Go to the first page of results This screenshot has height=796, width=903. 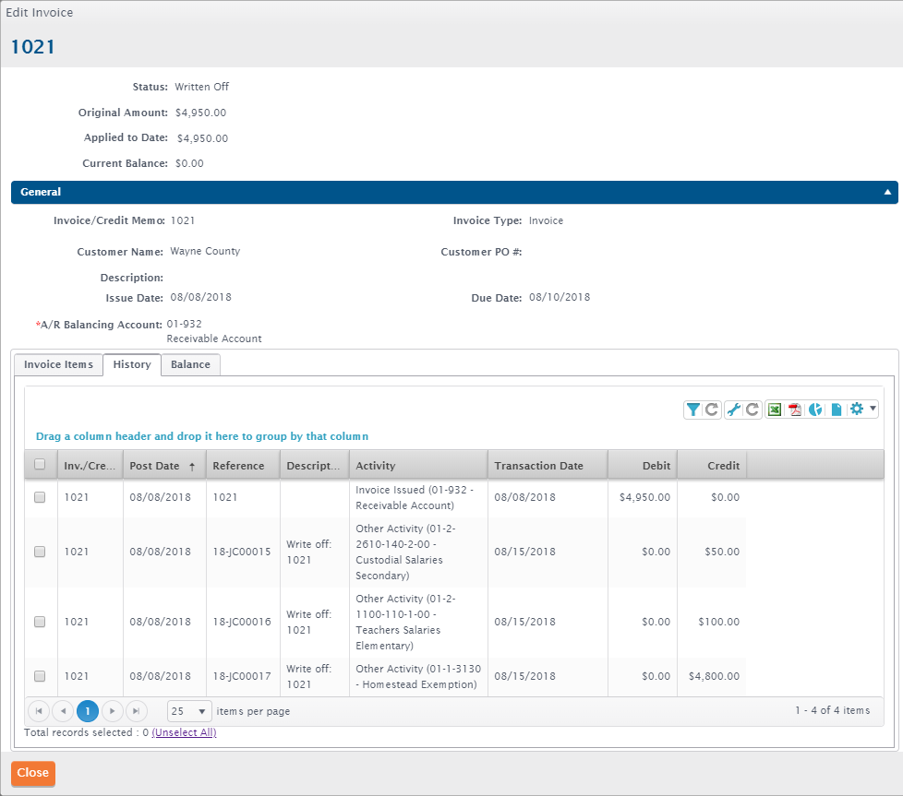click(39, 711)
